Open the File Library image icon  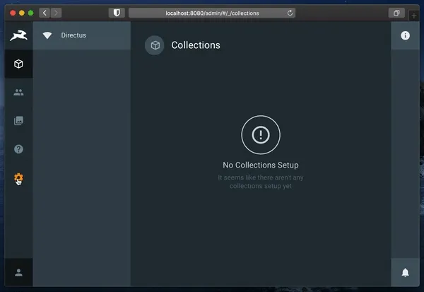[x=18, y=120]
